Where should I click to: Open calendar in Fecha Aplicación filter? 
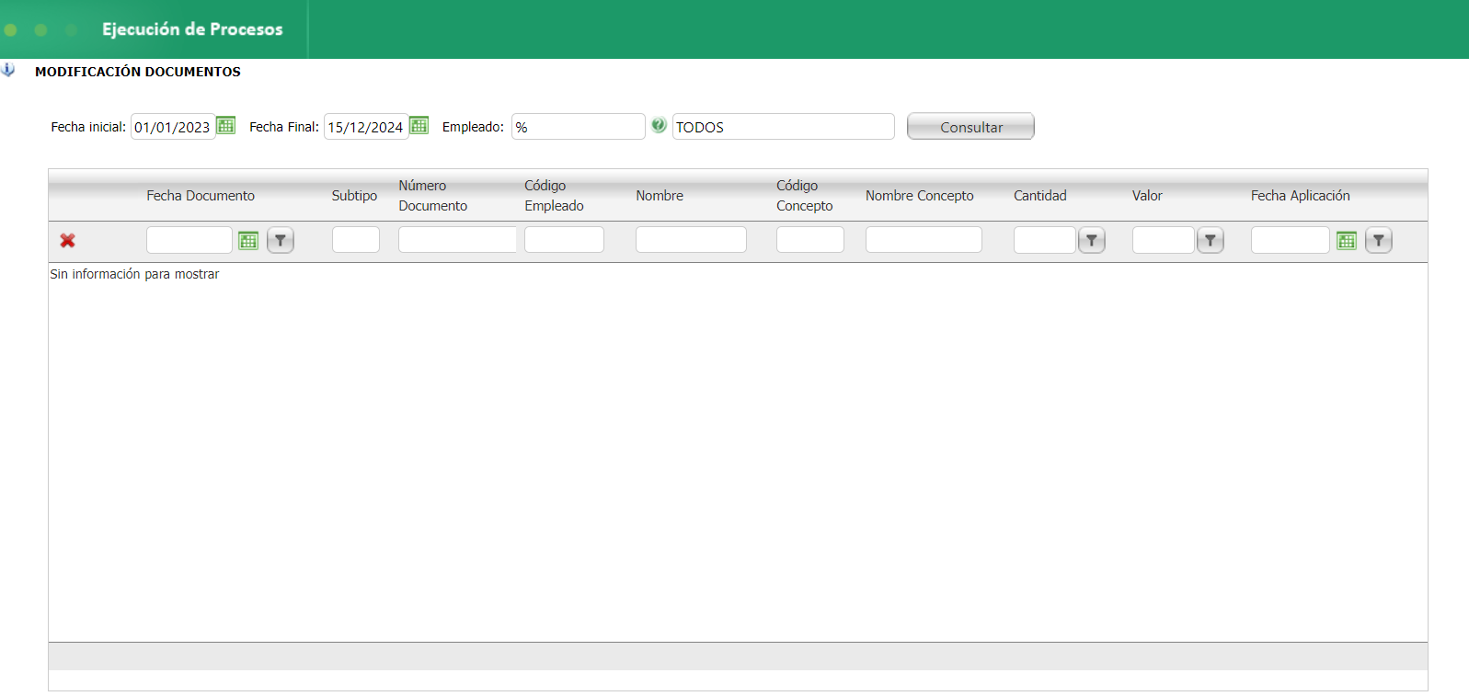[x=1347, y=241]
